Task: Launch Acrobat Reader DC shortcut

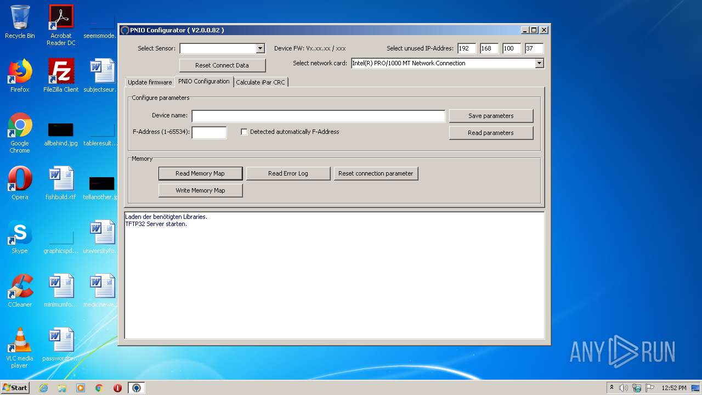Action: click(x=61, y=25)
